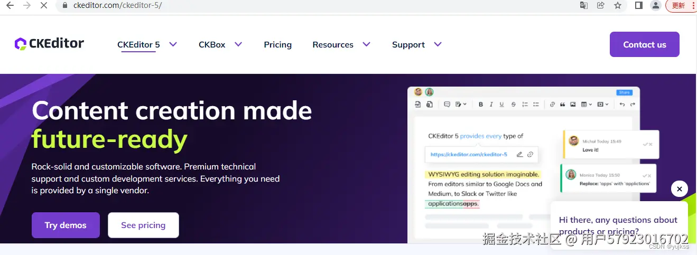Click the undo arrow in editor toolbar
697x255 pixels.
click(x=622, y=104)
